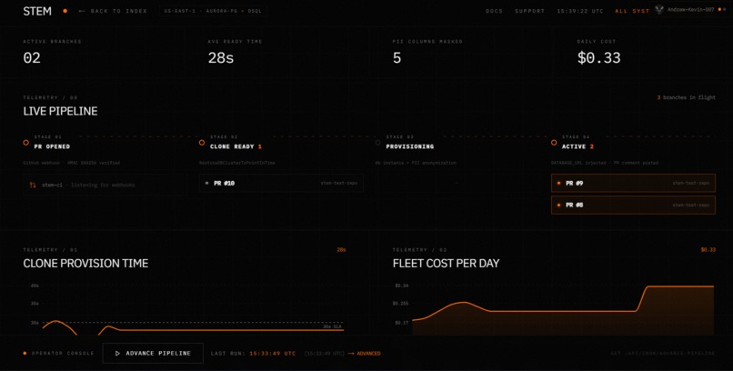The width and height of the screenshot is (733, 371).
Task: Click the Active Branches value 02
Action: point(32,58)
